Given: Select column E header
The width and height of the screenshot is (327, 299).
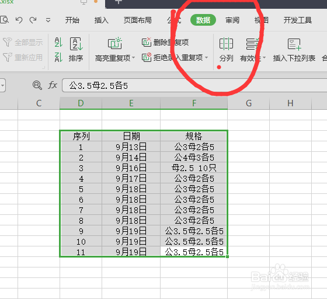Looking at the screenshot, I should click(x=131, y=103).
